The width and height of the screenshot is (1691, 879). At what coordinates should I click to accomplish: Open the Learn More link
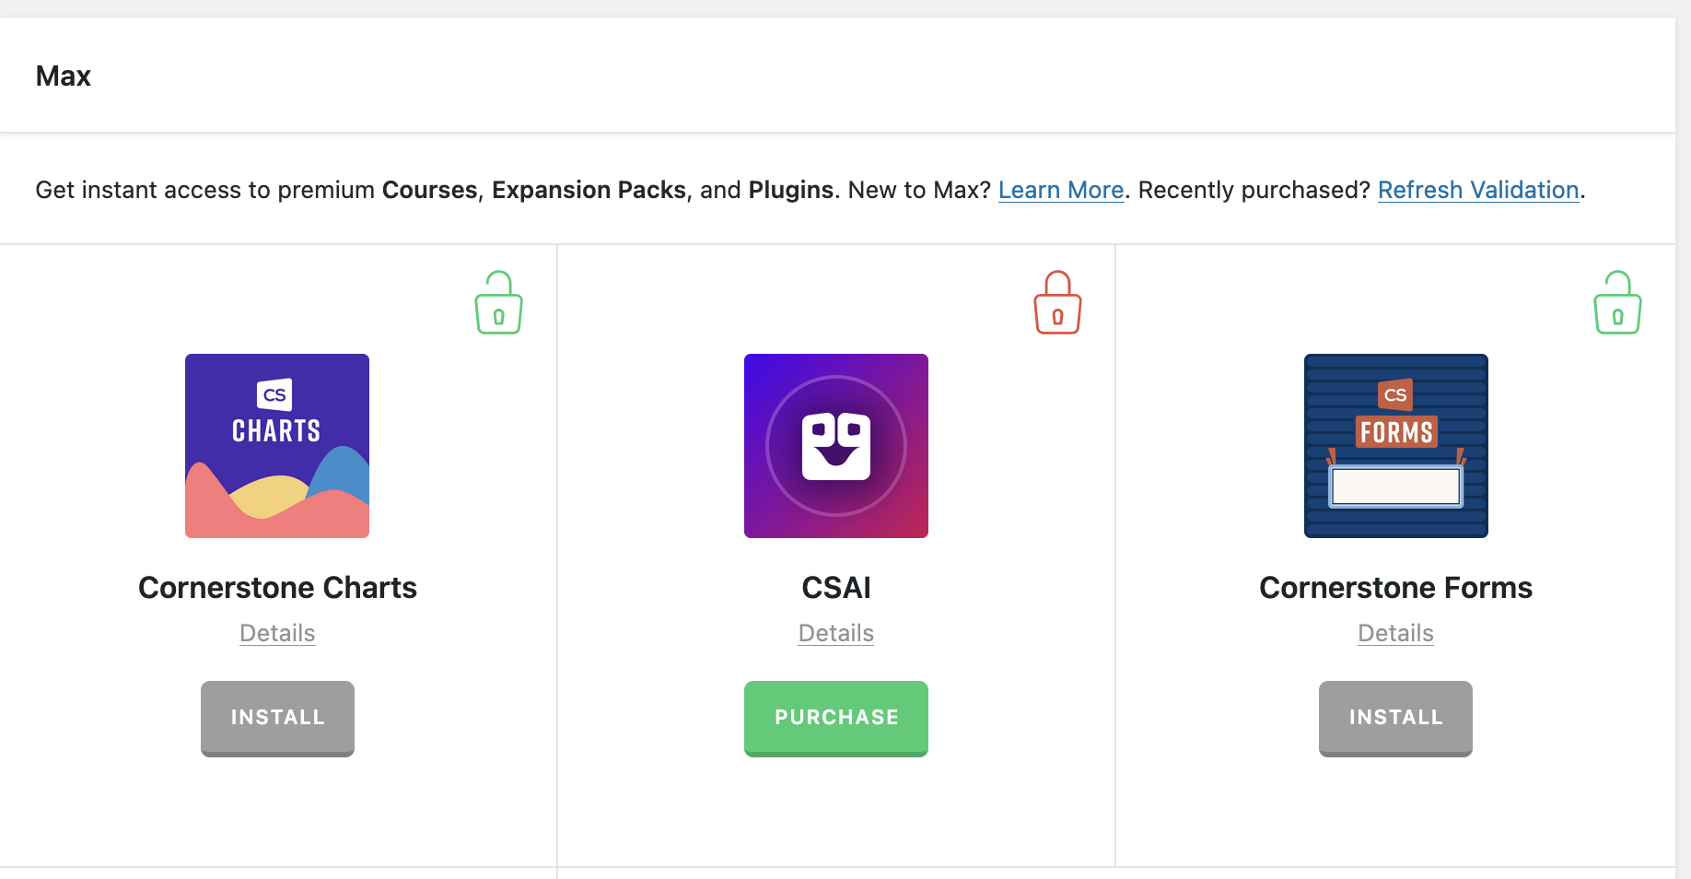[x=1061, y=190]
